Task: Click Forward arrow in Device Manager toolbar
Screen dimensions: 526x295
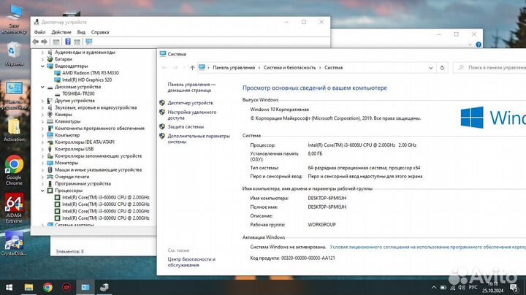Action: [44, 42]
